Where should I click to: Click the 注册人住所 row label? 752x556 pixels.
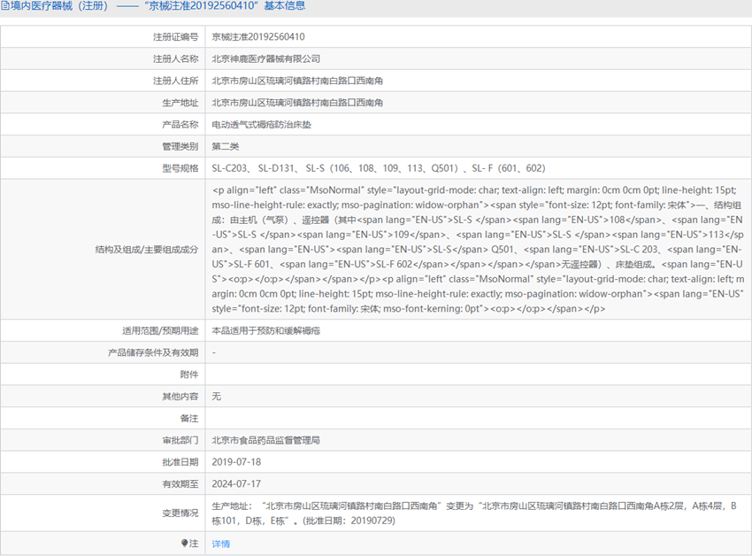[x=175, y=81]
